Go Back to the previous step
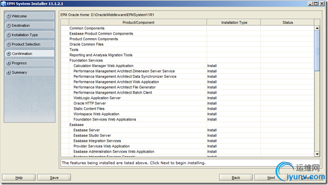This screenshot has height=185, width=328. pyautogui.click(x=236, y=177)
